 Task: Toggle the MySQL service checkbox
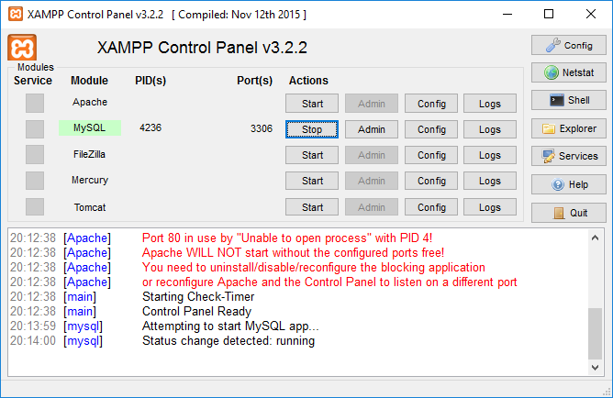[x=34, y=129]
